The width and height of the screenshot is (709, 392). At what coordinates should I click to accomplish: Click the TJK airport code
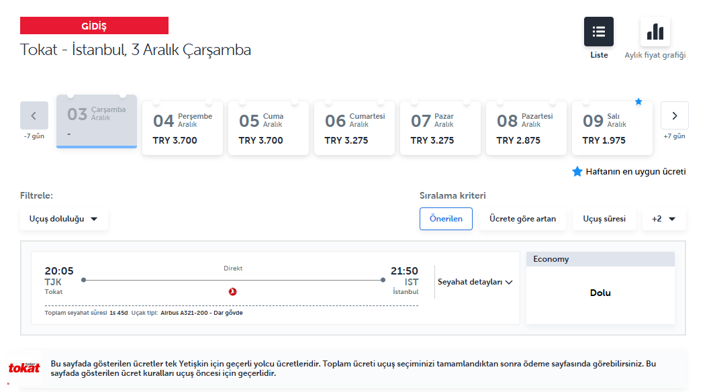click(53, 282)
